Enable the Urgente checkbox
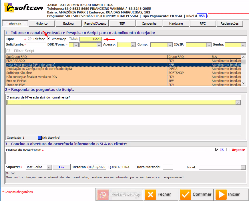Screen dimensions: 249x201 (x=228, y=149)
